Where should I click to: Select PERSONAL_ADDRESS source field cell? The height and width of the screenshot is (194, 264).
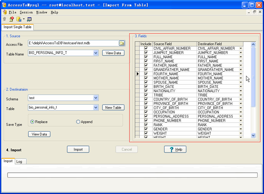click(174, 116)
